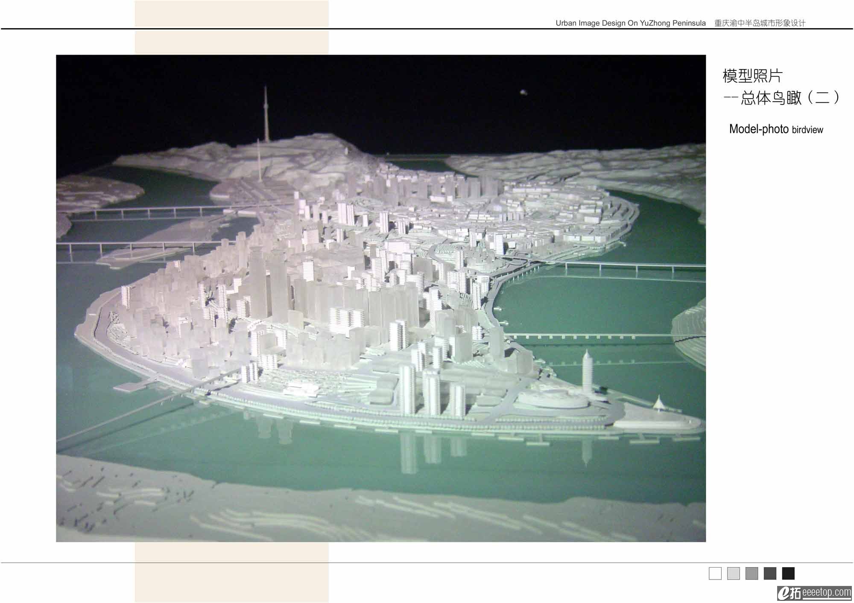Click the subtitle "--总体鸟瞰（二）"
Image resolution: width=854 pixels, height=603 pixels.
(781, 98)
